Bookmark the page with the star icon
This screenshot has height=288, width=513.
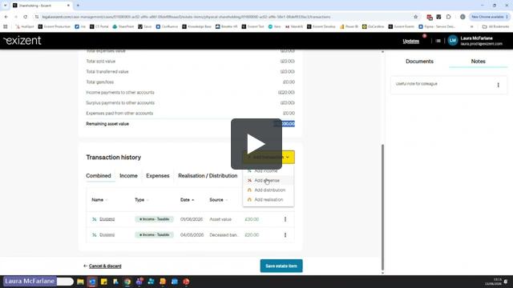click(415, 17)
